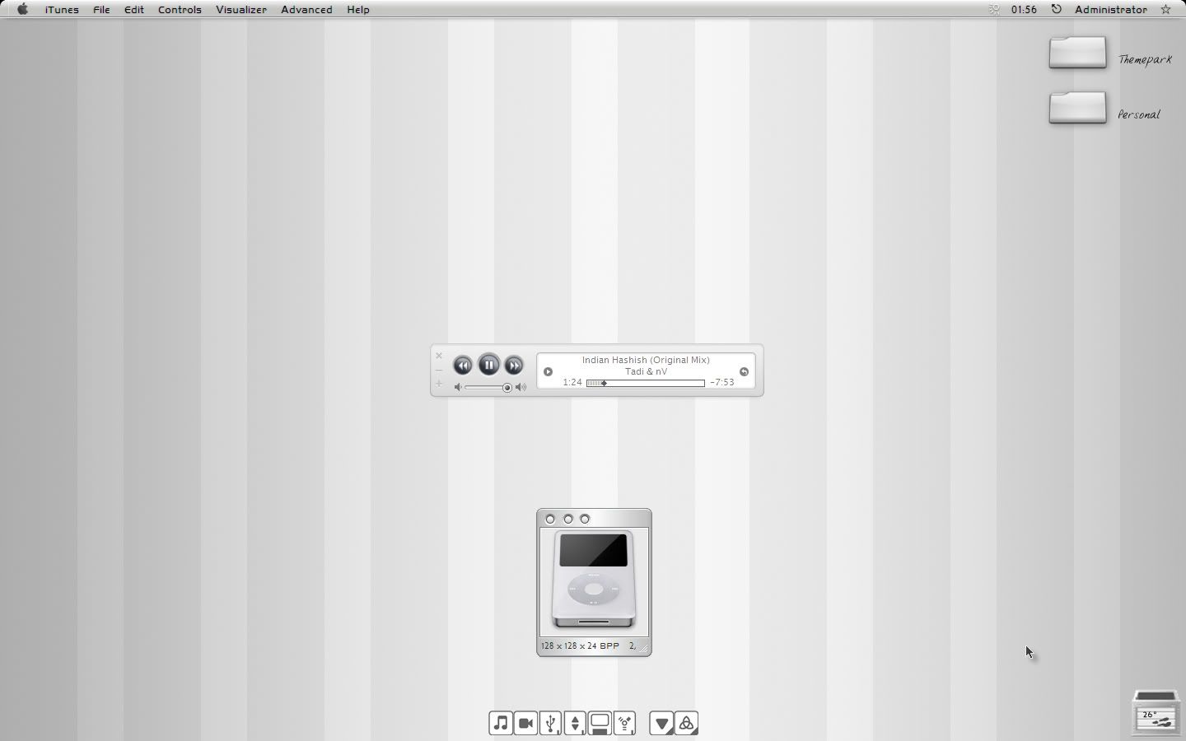This screenshot has width=1186, height=741.
Task: Seek within the song progress bar
Action: (x=646, y=383)
